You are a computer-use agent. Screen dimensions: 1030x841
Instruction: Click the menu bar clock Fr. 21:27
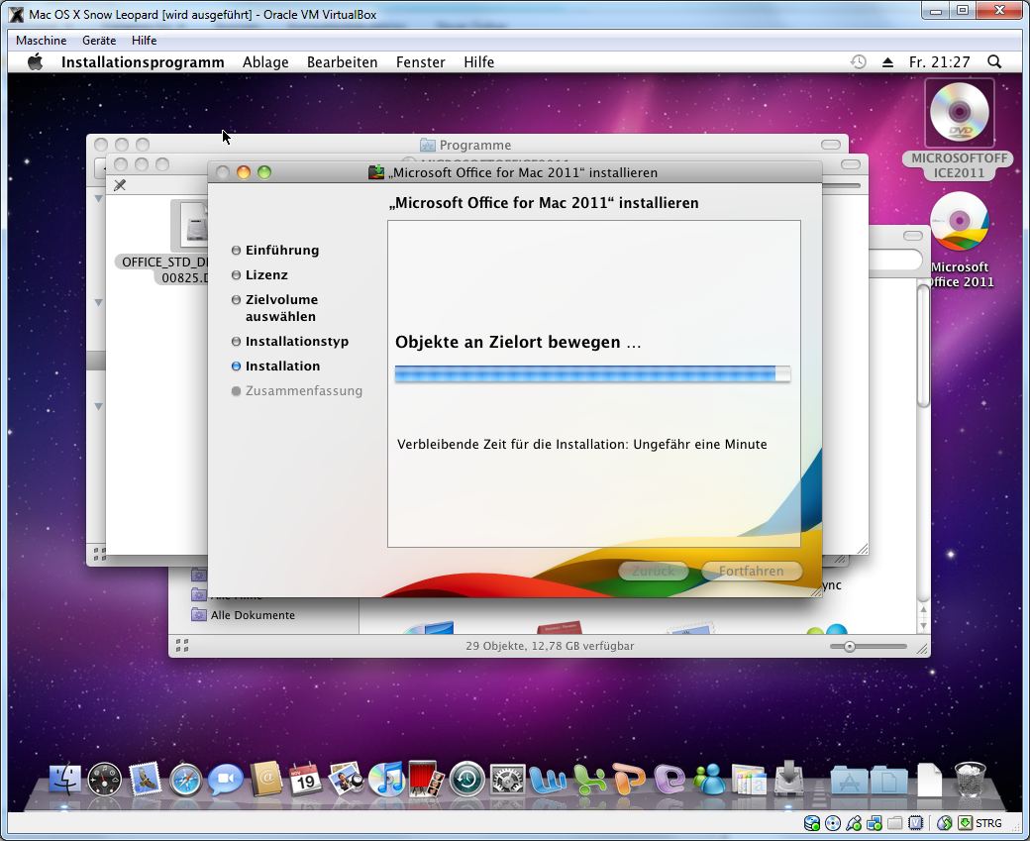tap(939, 62)
